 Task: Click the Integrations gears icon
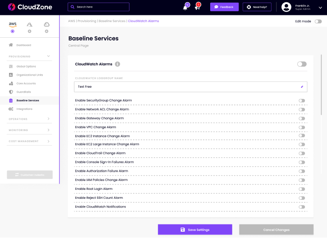click(11, 109)
